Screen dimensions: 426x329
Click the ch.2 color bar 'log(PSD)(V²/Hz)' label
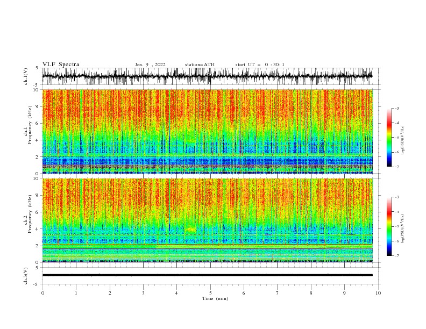[x=403, y=229]
